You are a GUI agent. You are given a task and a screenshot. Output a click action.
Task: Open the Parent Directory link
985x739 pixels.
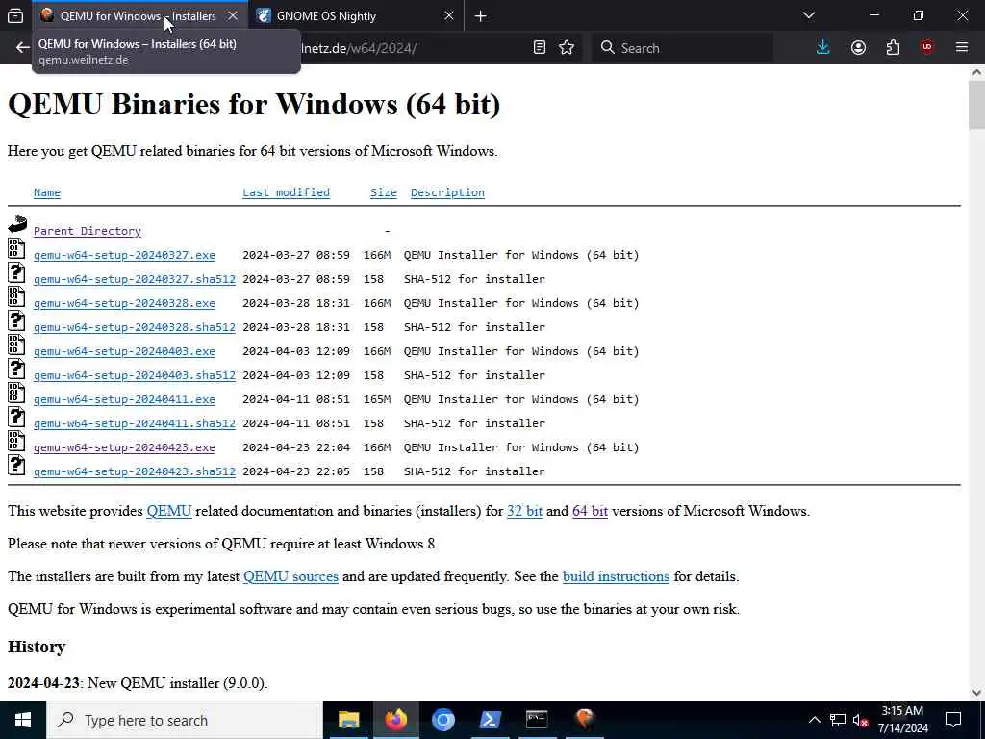88,231
